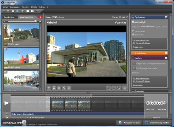Viewport: 174px width, 127px height.
Task: Click Für Alle übernehmen link under Optimieren
Action: (x=141, y=40)
